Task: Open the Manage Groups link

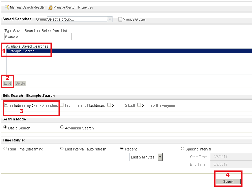Action: (x=134, y=20)
